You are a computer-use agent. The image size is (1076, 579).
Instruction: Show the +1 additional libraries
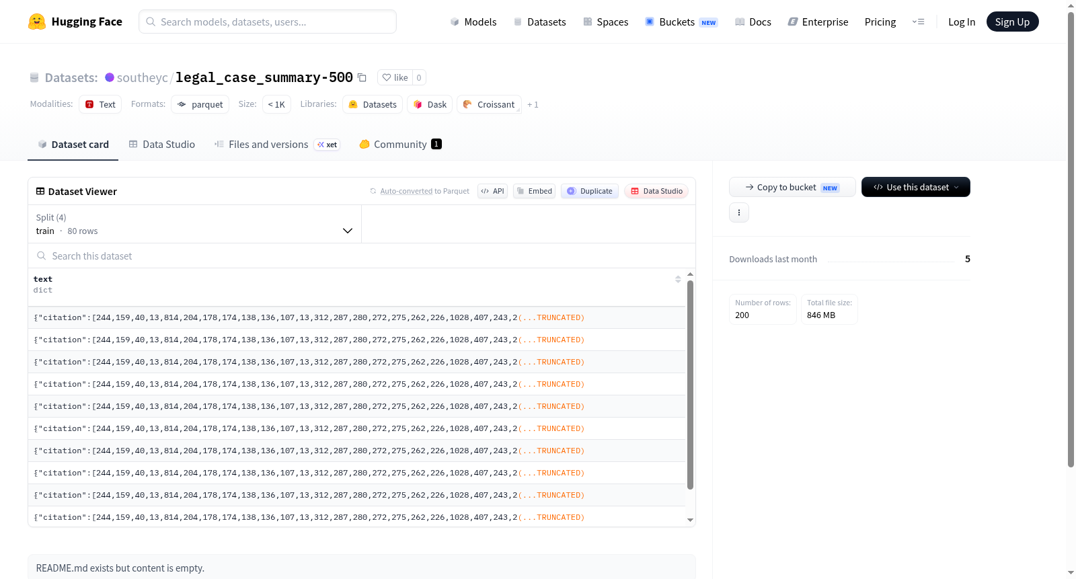[533, 104]
